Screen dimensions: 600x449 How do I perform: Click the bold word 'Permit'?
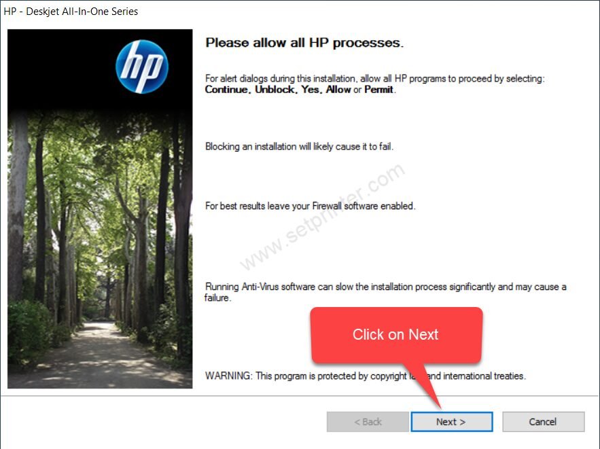379,90
